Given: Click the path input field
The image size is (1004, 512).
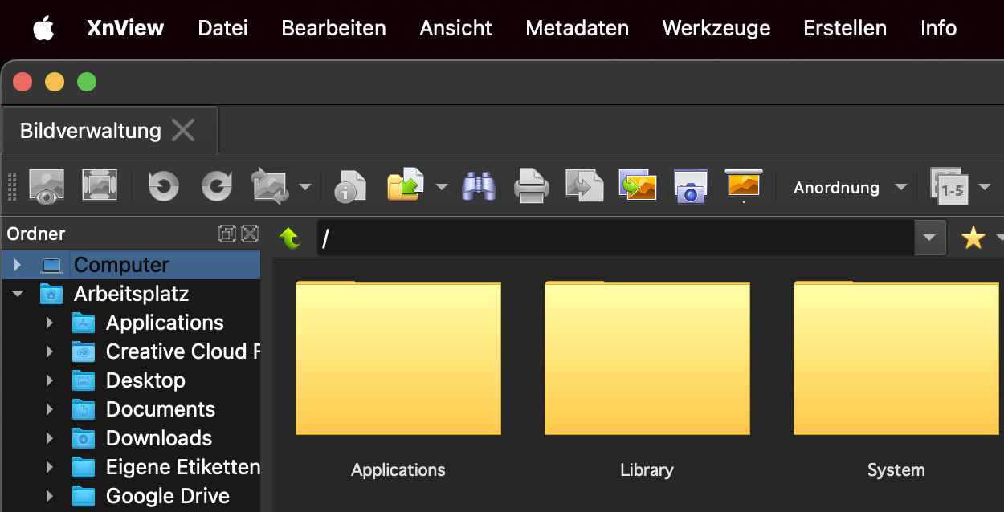Looking at the screenshot, I should [x=616, y=238].
